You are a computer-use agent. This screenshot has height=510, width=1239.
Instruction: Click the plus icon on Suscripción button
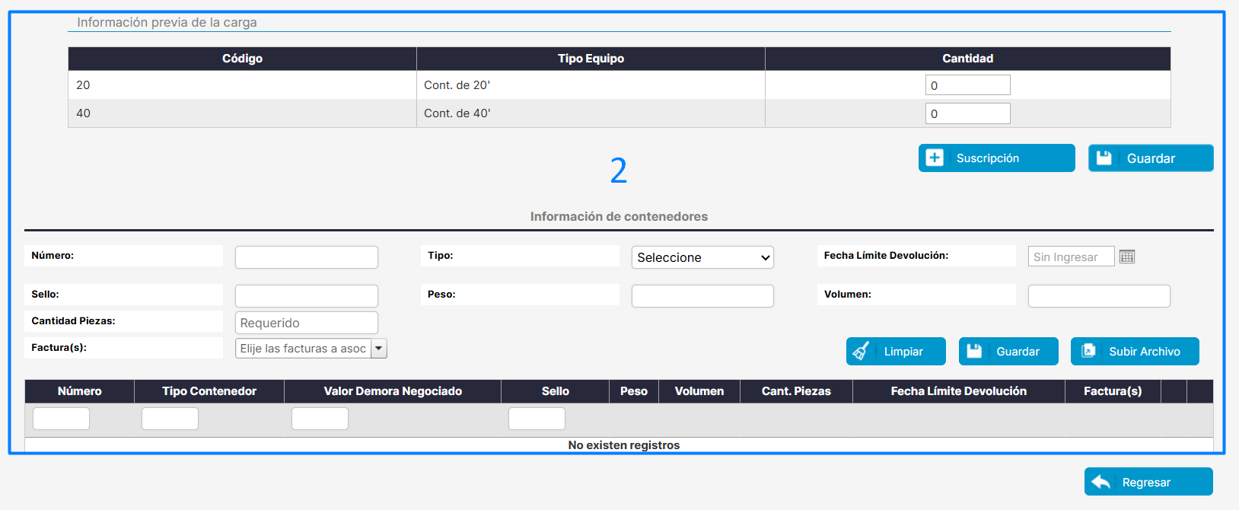coord(935,158)
